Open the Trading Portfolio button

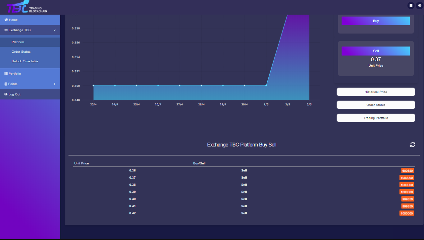tap(376, 118)
